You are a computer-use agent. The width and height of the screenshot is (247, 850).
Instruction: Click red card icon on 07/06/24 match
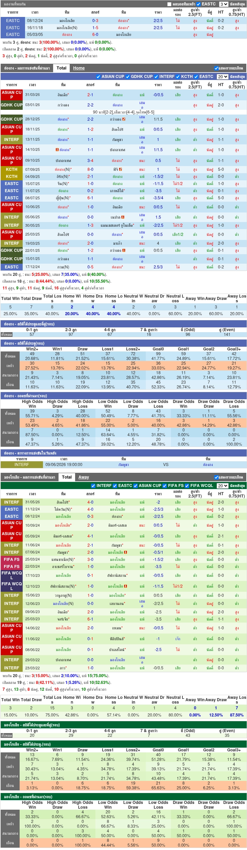point(126,552)
